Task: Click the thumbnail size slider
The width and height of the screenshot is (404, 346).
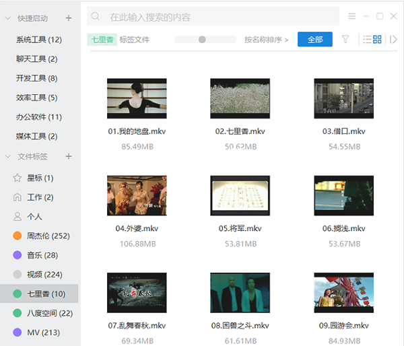Action: pyautogui.click(x=202, y=40)
